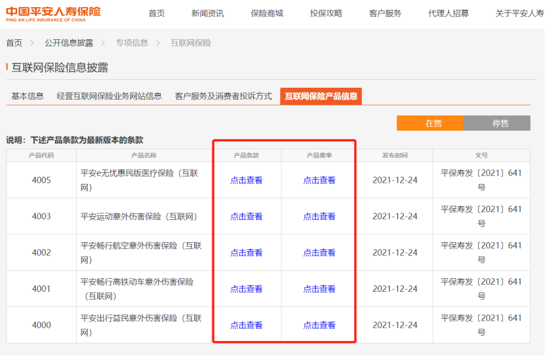
Task: Select 互联网保险产品信息 tab
Action: [x=321, y=96]
